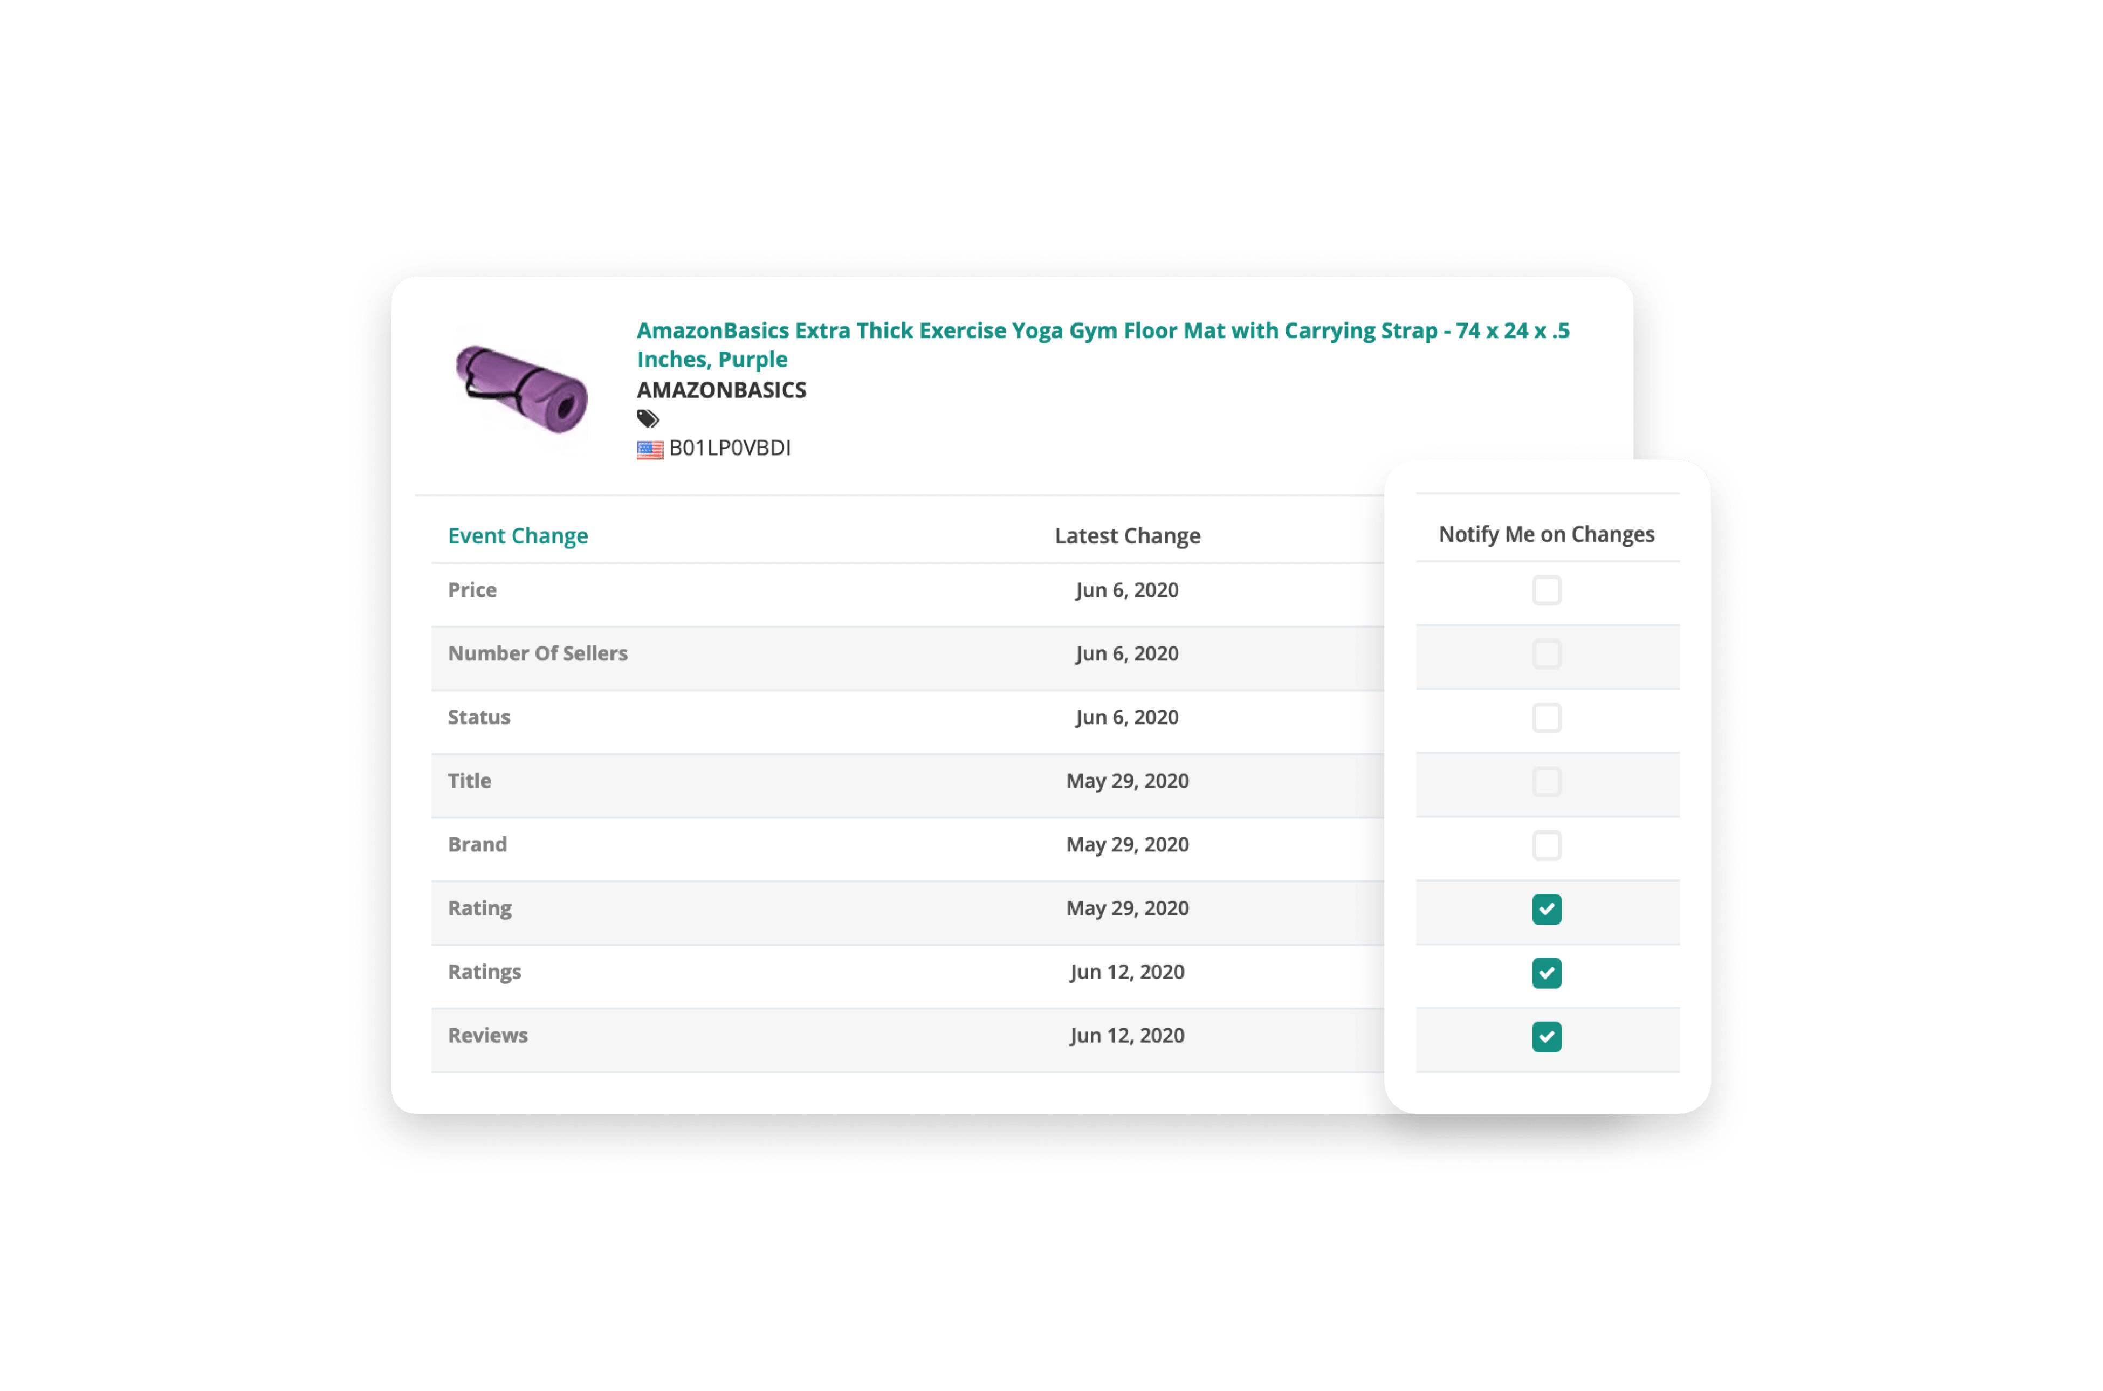Click the Latest Change column header
The image size is (2103, 1391).
(x=1127, y=536)
